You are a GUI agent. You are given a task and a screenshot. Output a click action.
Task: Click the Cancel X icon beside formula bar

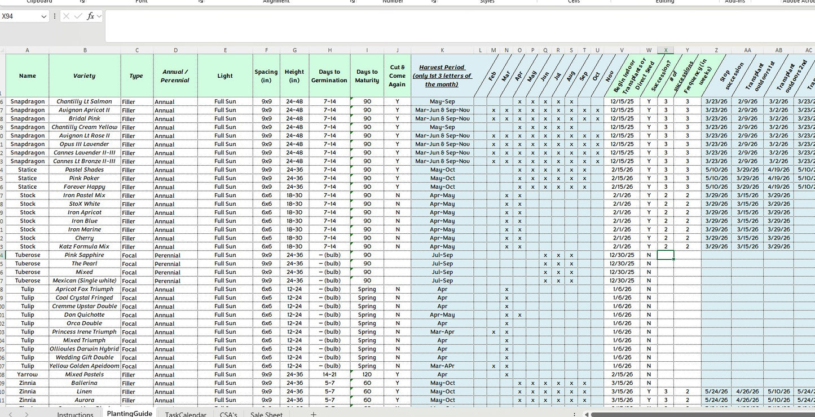coord(66,16)
